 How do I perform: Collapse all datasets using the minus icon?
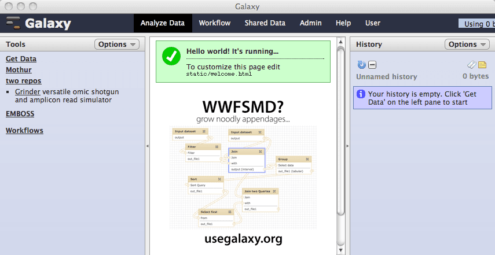[x=372, y=65]
